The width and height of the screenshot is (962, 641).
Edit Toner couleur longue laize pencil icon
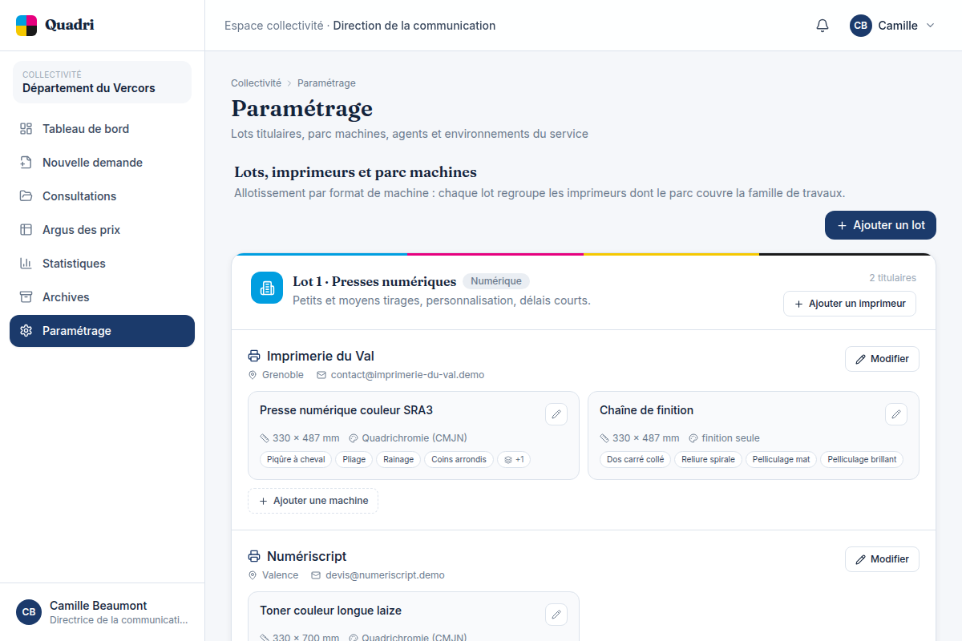coord(556,615)
